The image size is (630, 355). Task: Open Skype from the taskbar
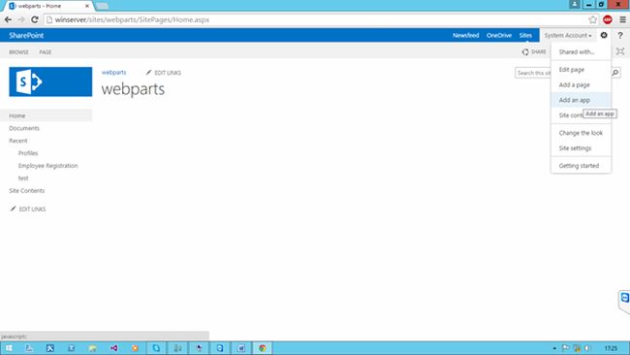[156, 348]
